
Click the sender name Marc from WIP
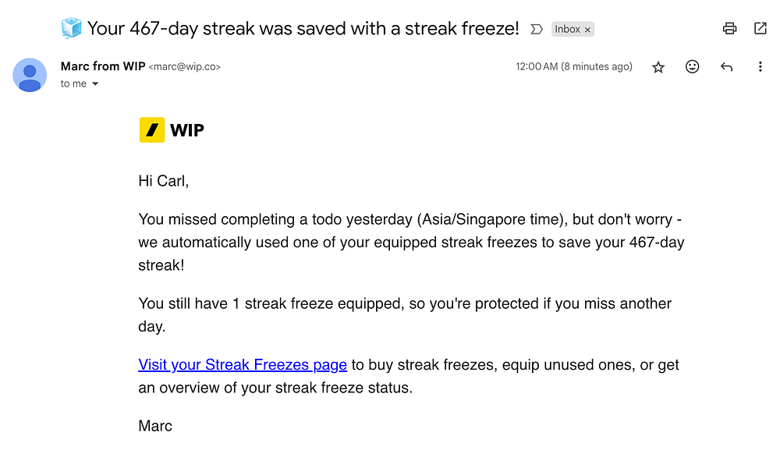click(x=103, y=66)
